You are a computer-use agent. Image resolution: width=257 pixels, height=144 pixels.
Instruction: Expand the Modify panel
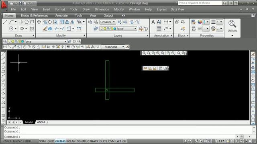[x=84, y=36]
